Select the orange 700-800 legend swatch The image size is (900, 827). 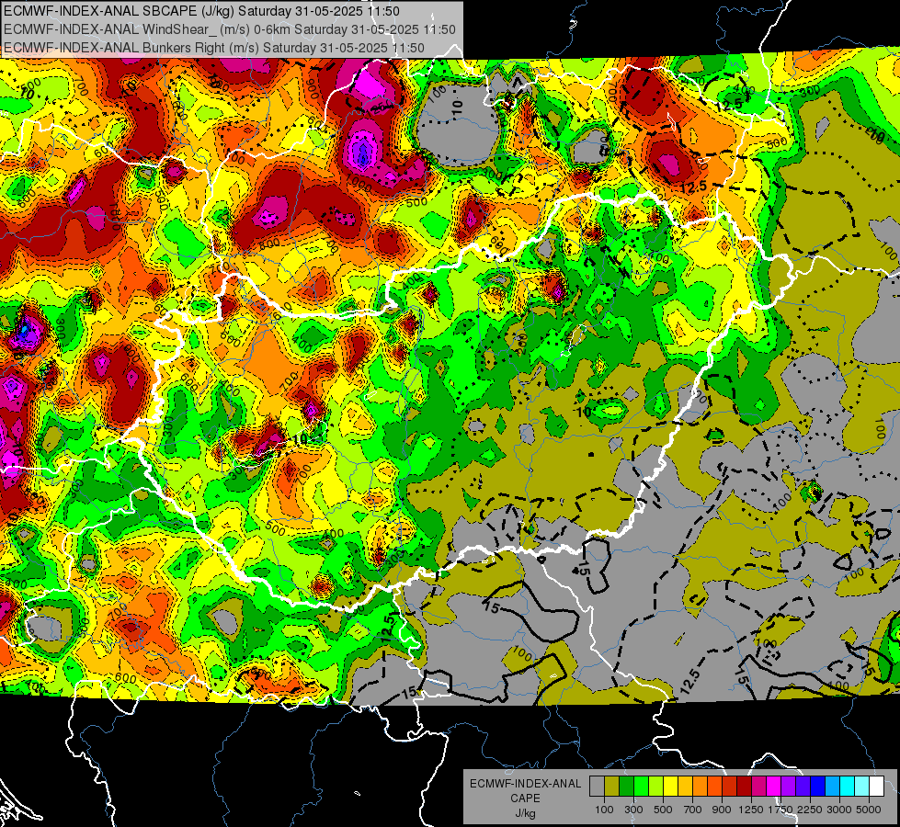pyautogui.click(x=701, y=787)
